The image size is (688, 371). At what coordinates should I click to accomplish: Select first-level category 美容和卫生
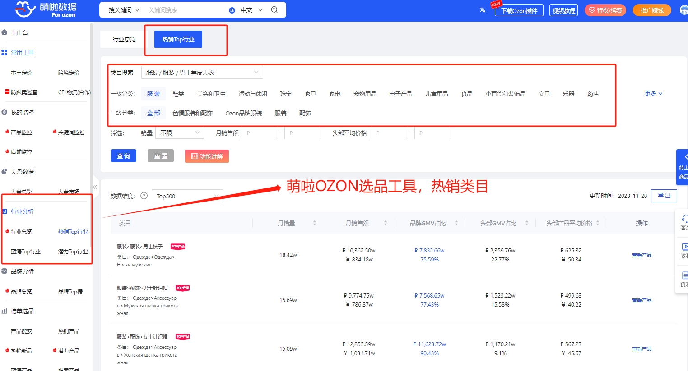point(211,94)
